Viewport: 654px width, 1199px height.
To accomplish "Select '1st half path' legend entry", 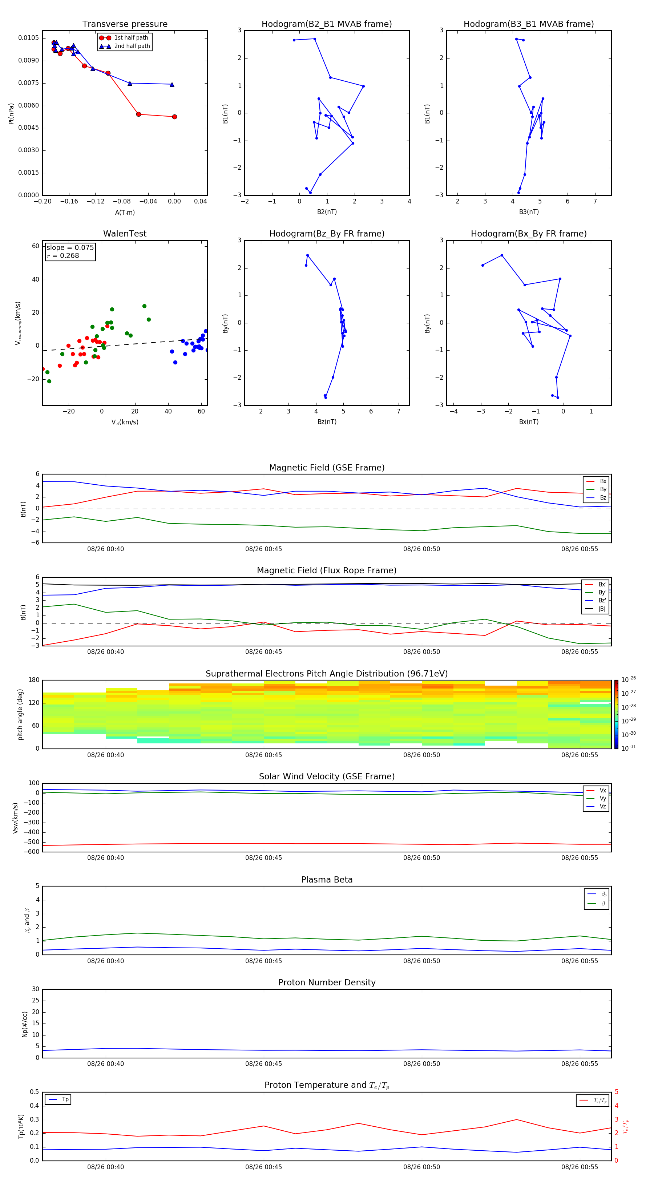I will [x=124, y=38].
